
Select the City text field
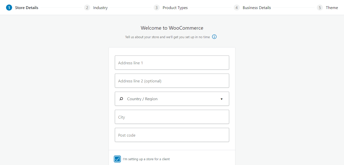[172, 117]
